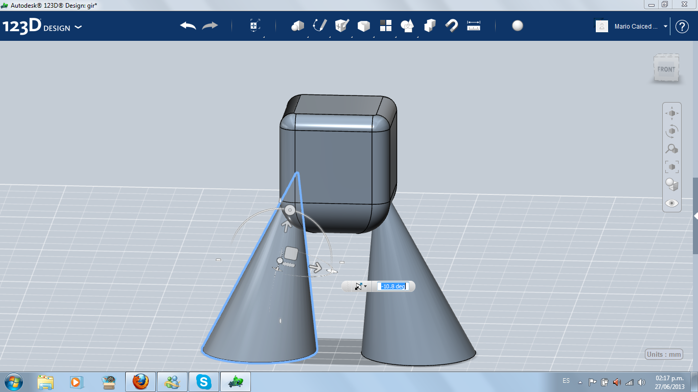Redo the last undone action

coord(210,26)
